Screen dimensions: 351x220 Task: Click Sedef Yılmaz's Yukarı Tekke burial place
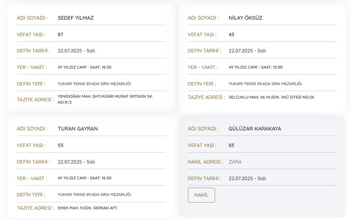(94, 84)
